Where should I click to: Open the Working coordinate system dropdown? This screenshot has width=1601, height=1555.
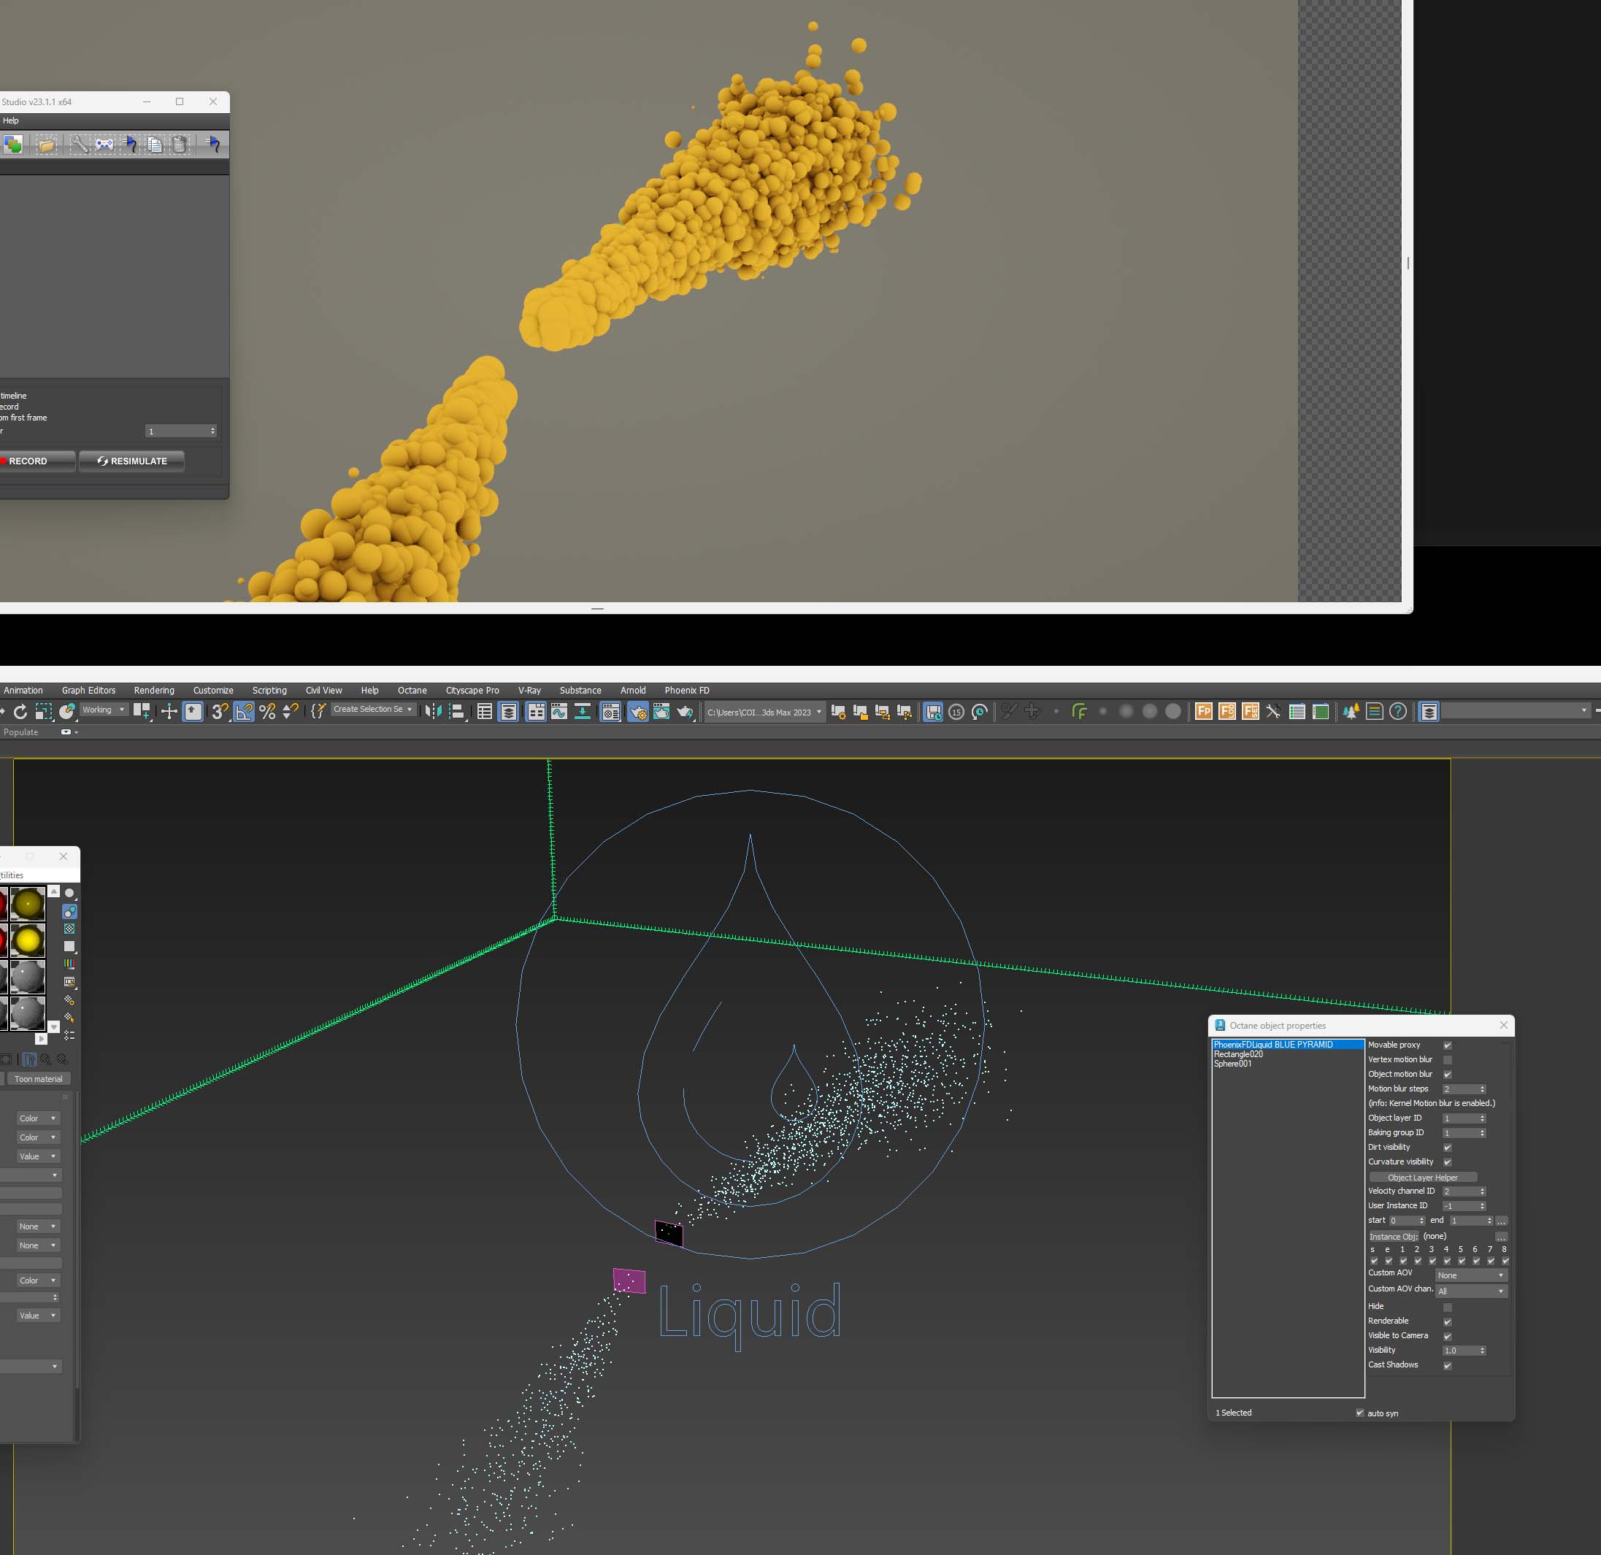pyautogui.click(x=104, y=710)
